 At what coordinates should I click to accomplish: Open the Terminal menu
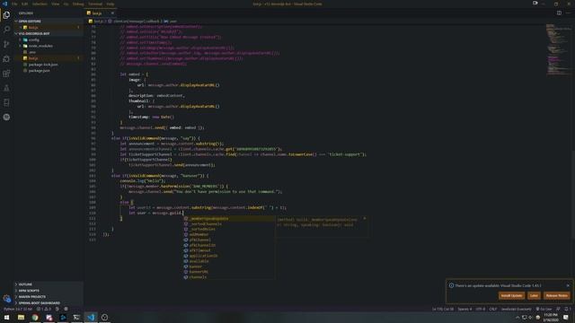coord(95,4)
